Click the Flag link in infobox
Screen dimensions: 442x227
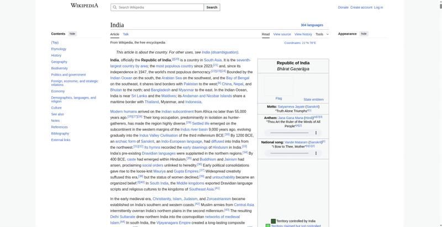(x=278, y=98)
